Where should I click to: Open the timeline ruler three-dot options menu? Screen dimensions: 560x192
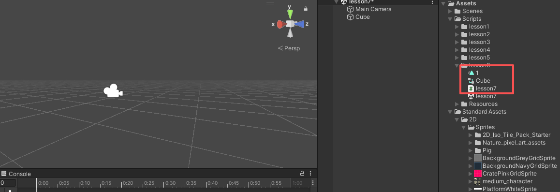(x=313, y=183)
